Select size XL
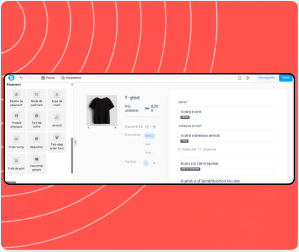 tap(154, 163)
